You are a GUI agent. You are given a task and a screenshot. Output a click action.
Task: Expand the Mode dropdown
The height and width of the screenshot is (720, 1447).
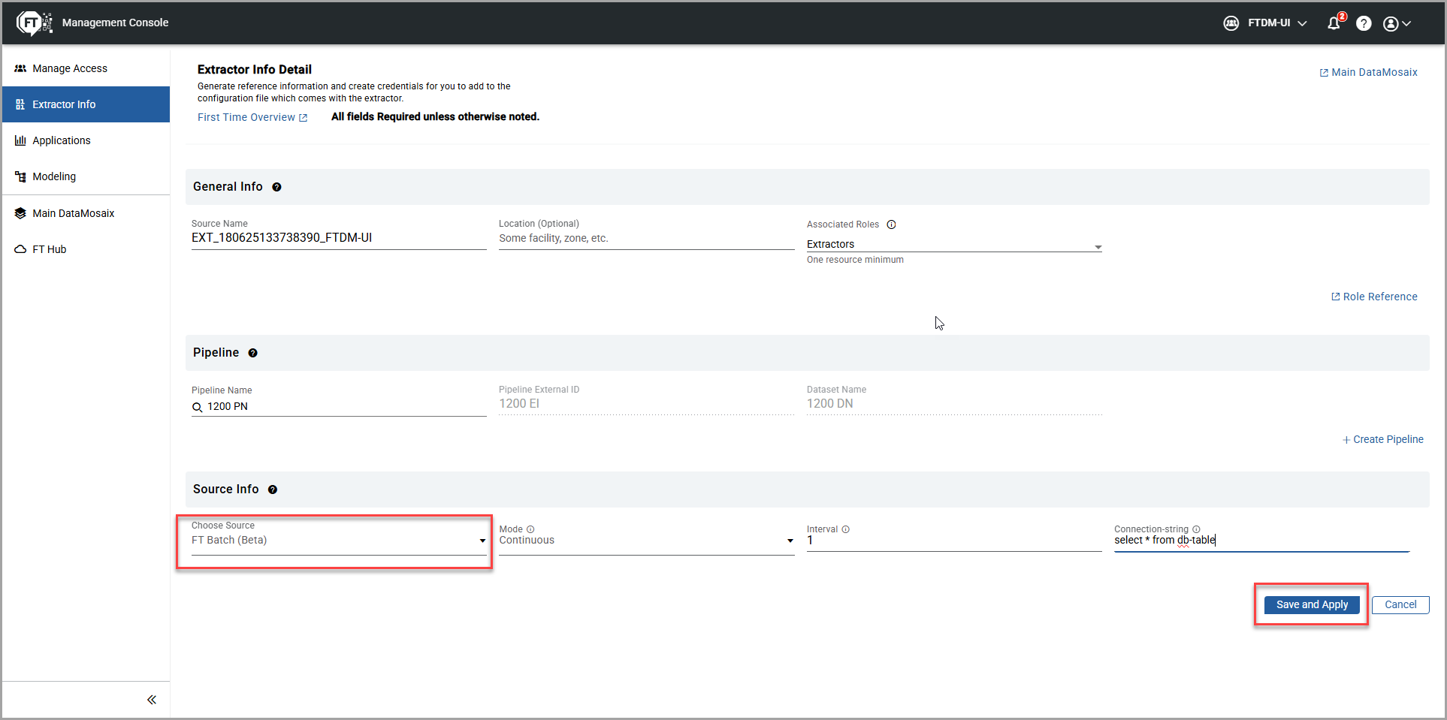pyautogui.click(x=789, y=540)
